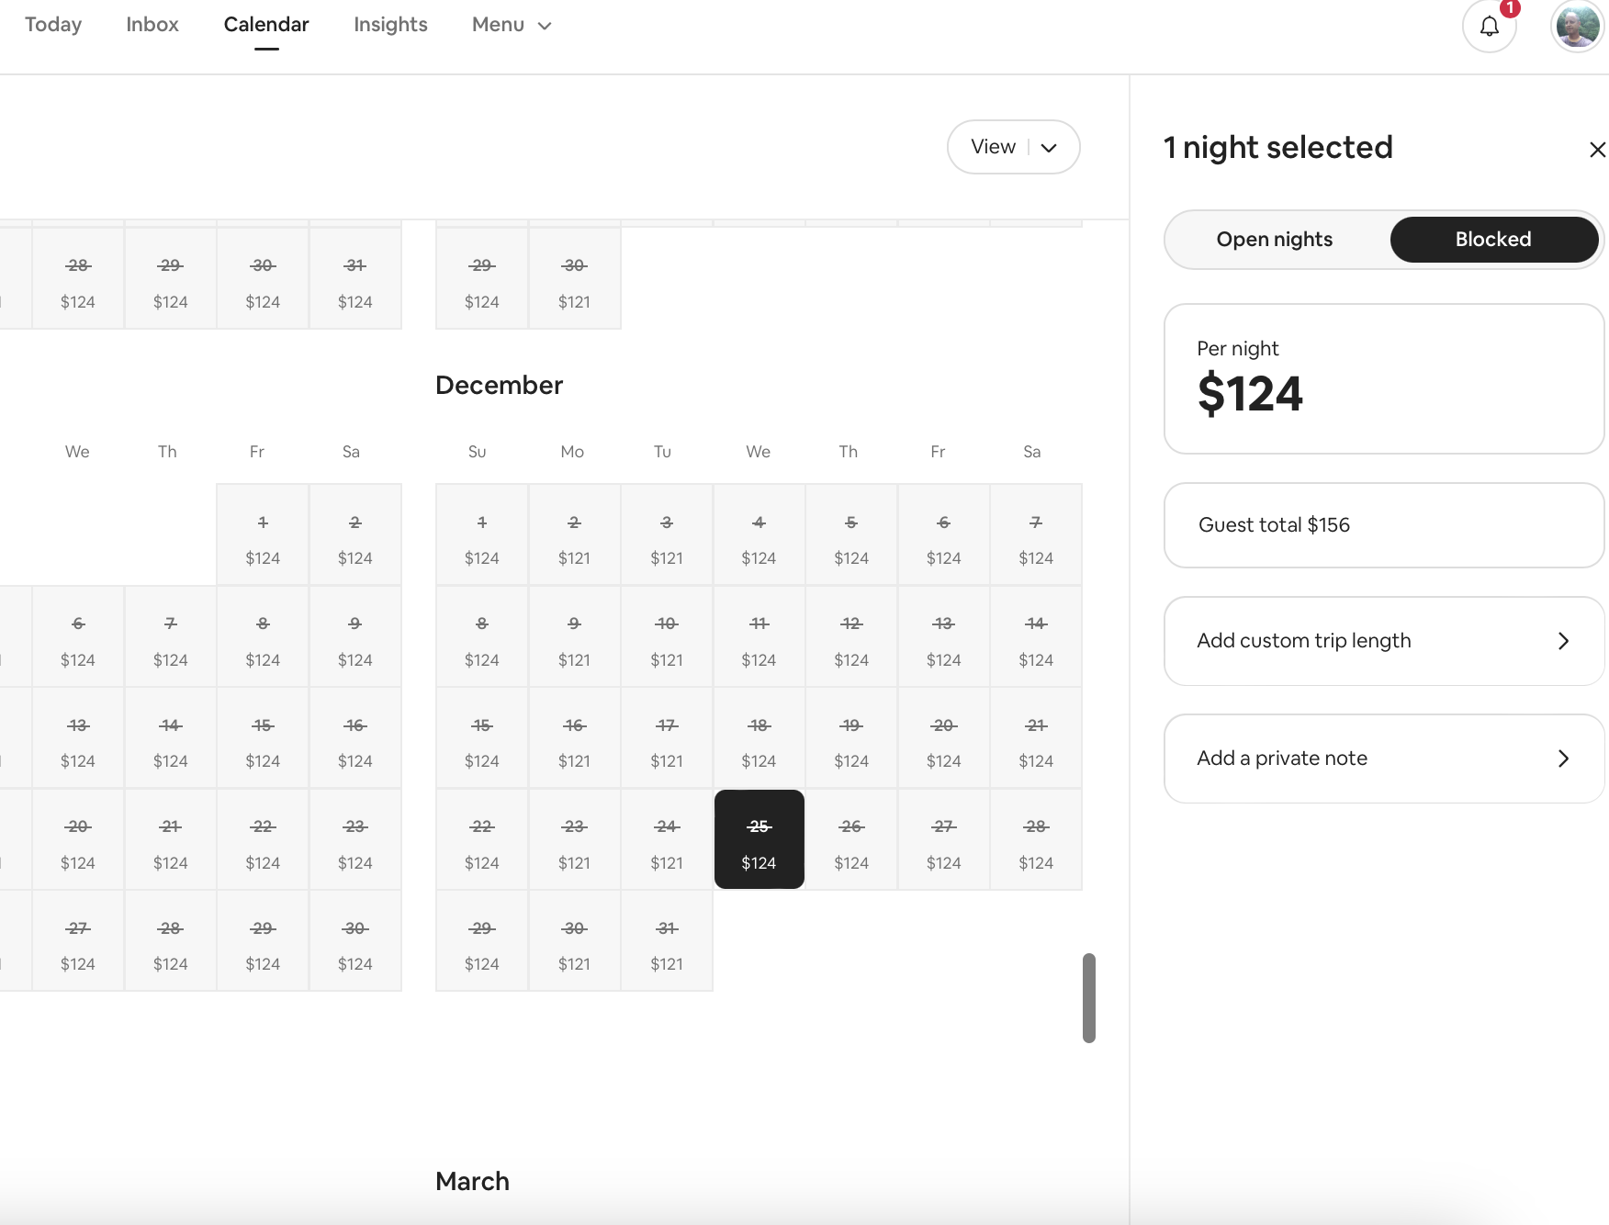Open the Calendar tab

click(x=266, y=25)
